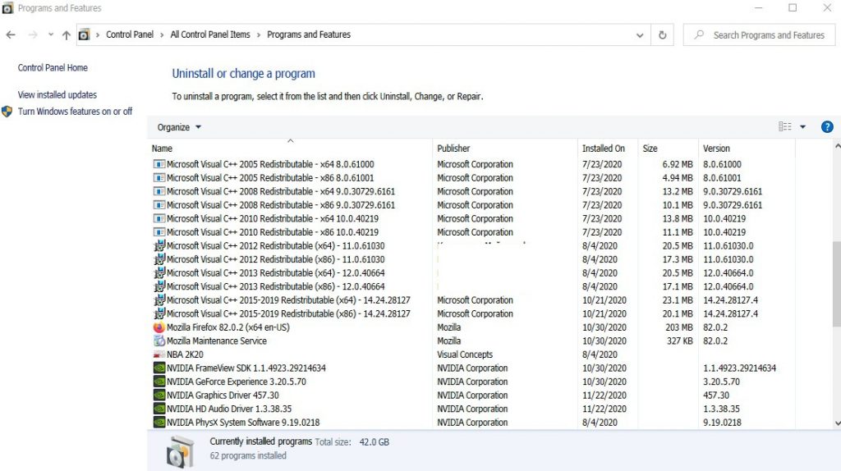Click NVIDIA Graphics Driver 457.30 icon
Viewport: 841px width, 471px height.
click(159, 396)
